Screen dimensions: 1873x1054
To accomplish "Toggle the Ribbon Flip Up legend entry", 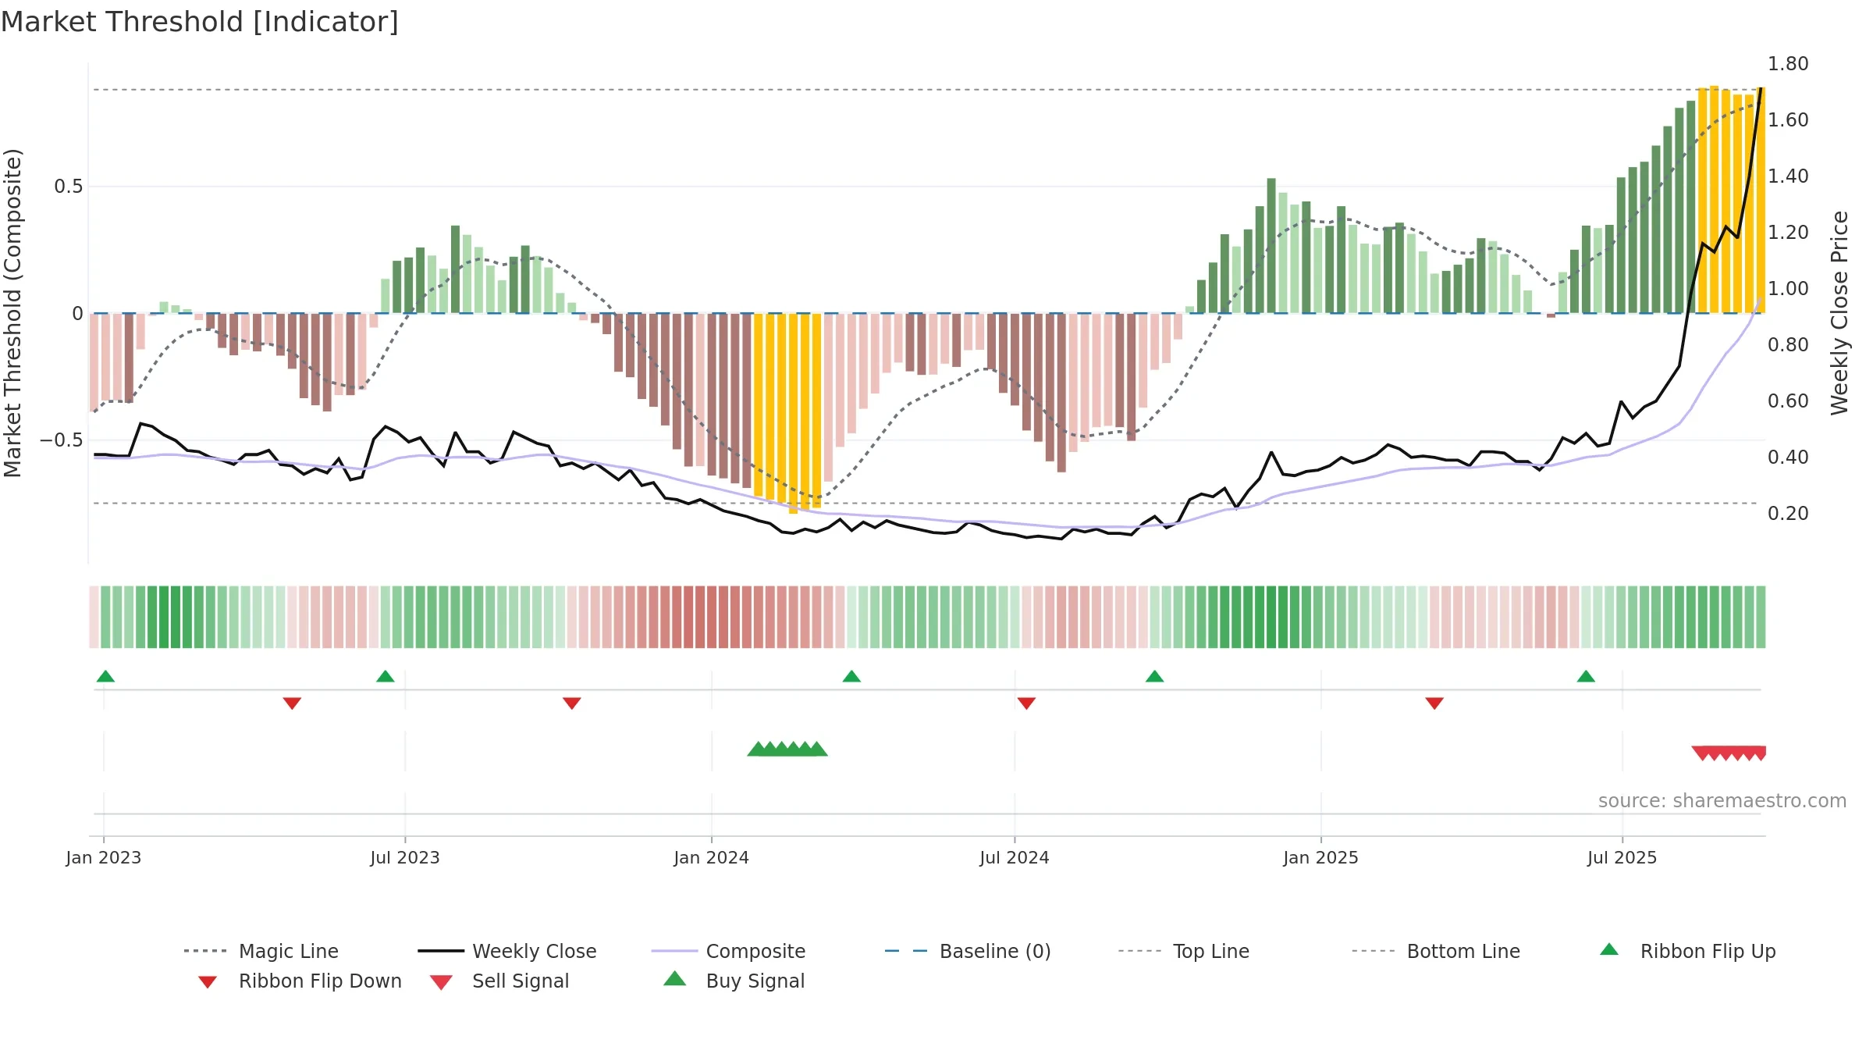I will (1687, 951).
